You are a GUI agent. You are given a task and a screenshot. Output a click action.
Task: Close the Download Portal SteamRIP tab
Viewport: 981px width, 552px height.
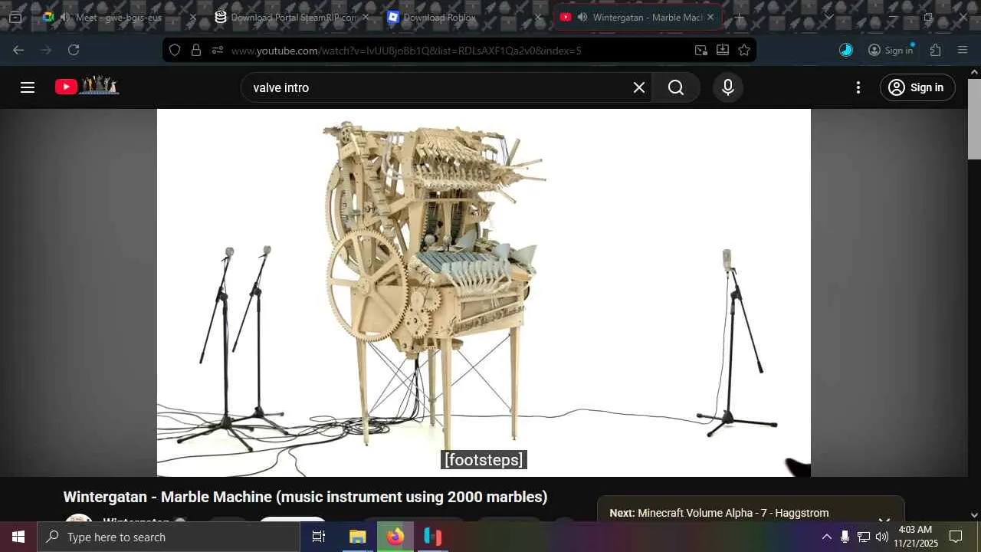click(x=366, y=17)
